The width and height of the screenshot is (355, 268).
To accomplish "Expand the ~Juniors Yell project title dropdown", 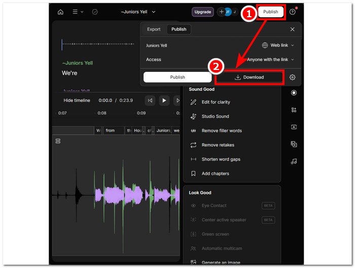I will 154,12.
